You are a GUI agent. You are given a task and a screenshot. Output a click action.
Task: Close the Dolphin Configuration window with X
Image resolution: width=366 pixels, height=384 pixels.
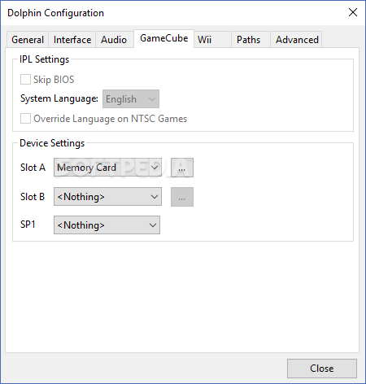pos(353,12)
